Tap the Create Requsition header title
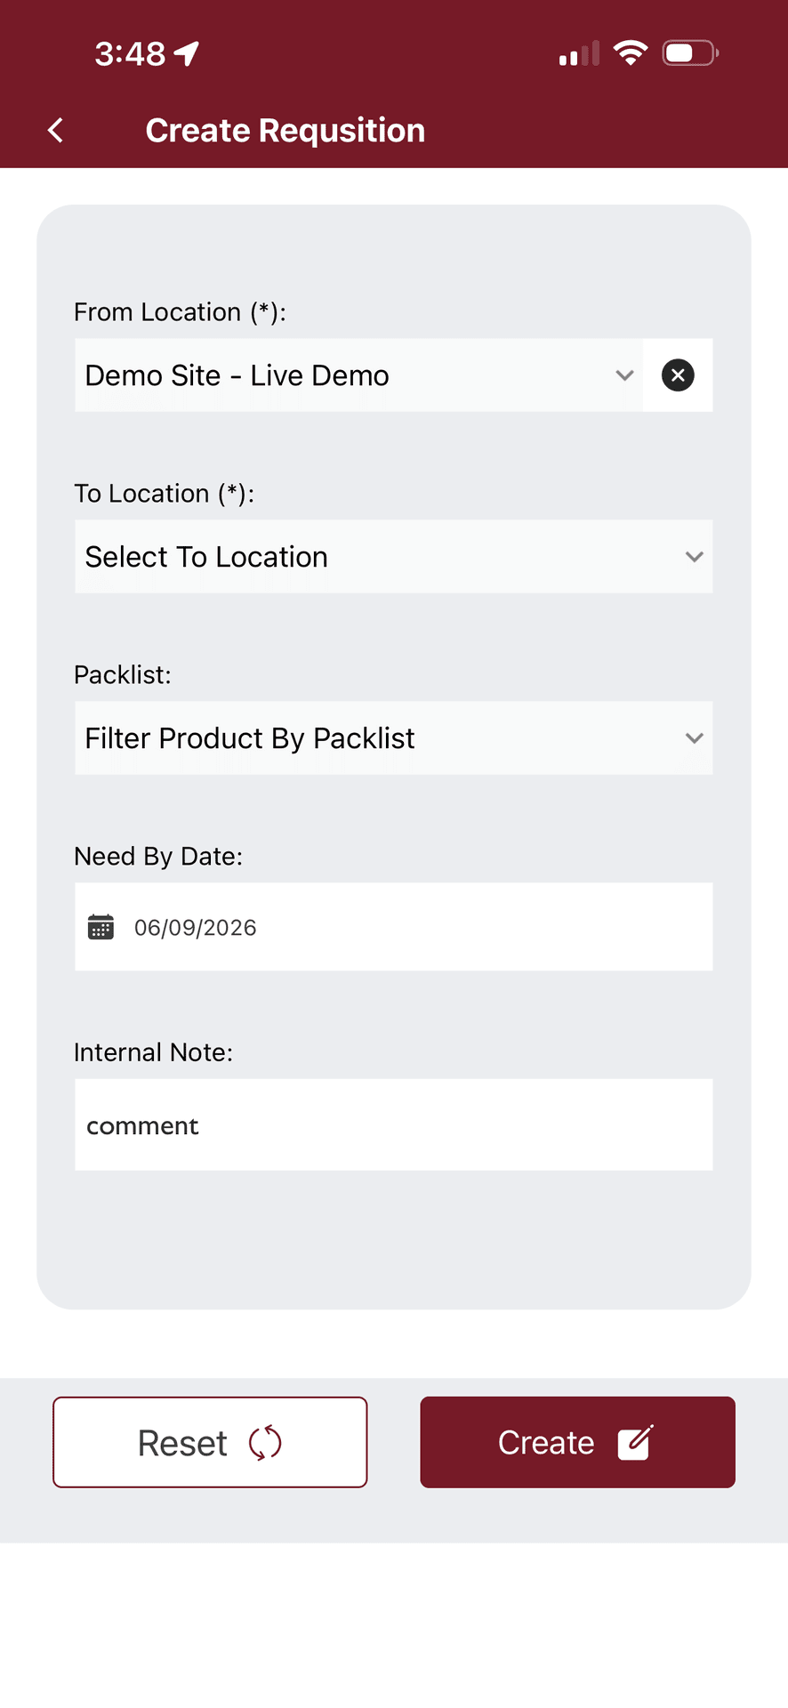Viewport: 788px width, 1708px height. [x=285, y=131]
